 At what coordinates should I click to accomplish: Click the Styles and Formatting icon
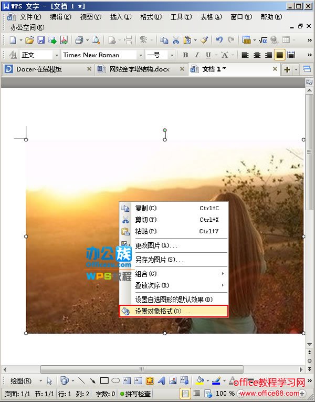click(13, 55)
